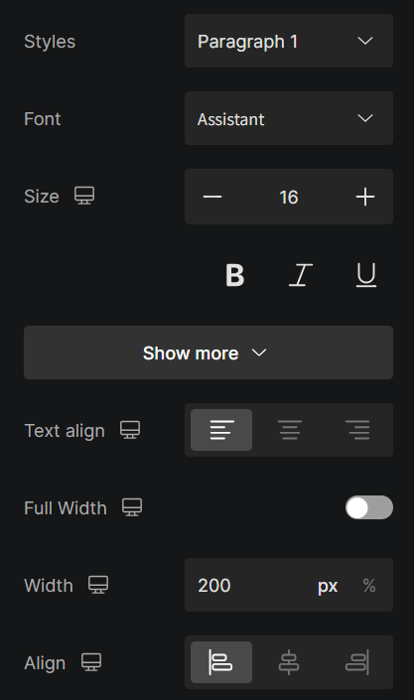
Task: Set text align to right
Action: coord(357,430)
